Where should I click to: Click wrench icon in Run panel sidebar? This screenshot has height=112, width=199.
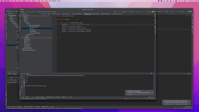(x=22, y=78)
